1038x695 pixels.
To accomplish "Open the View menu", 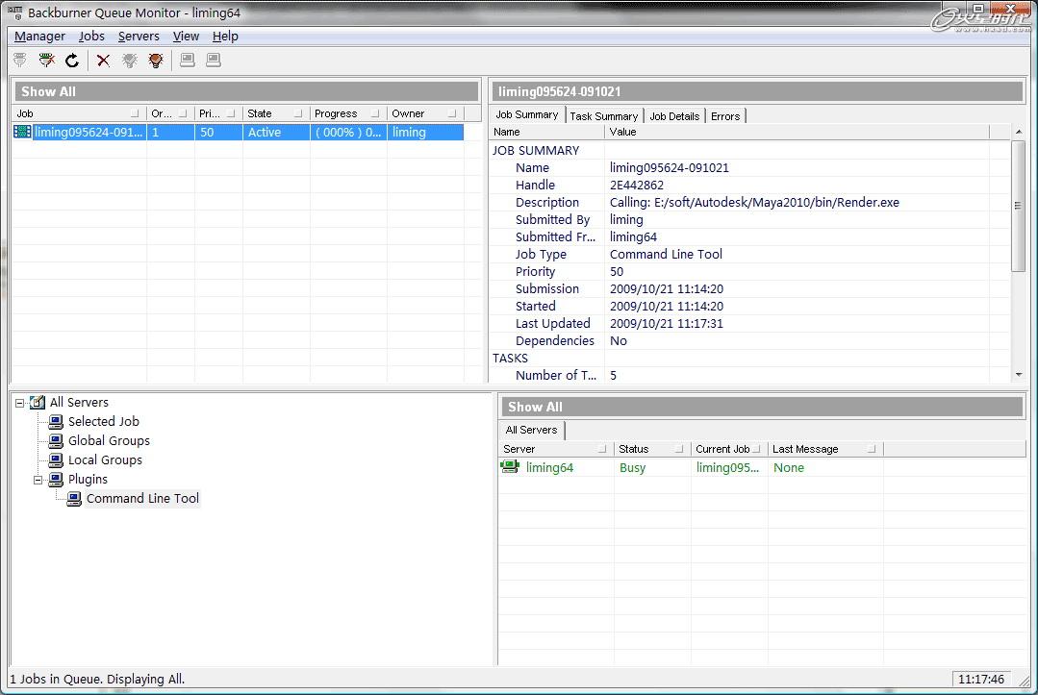I will 186,36.
